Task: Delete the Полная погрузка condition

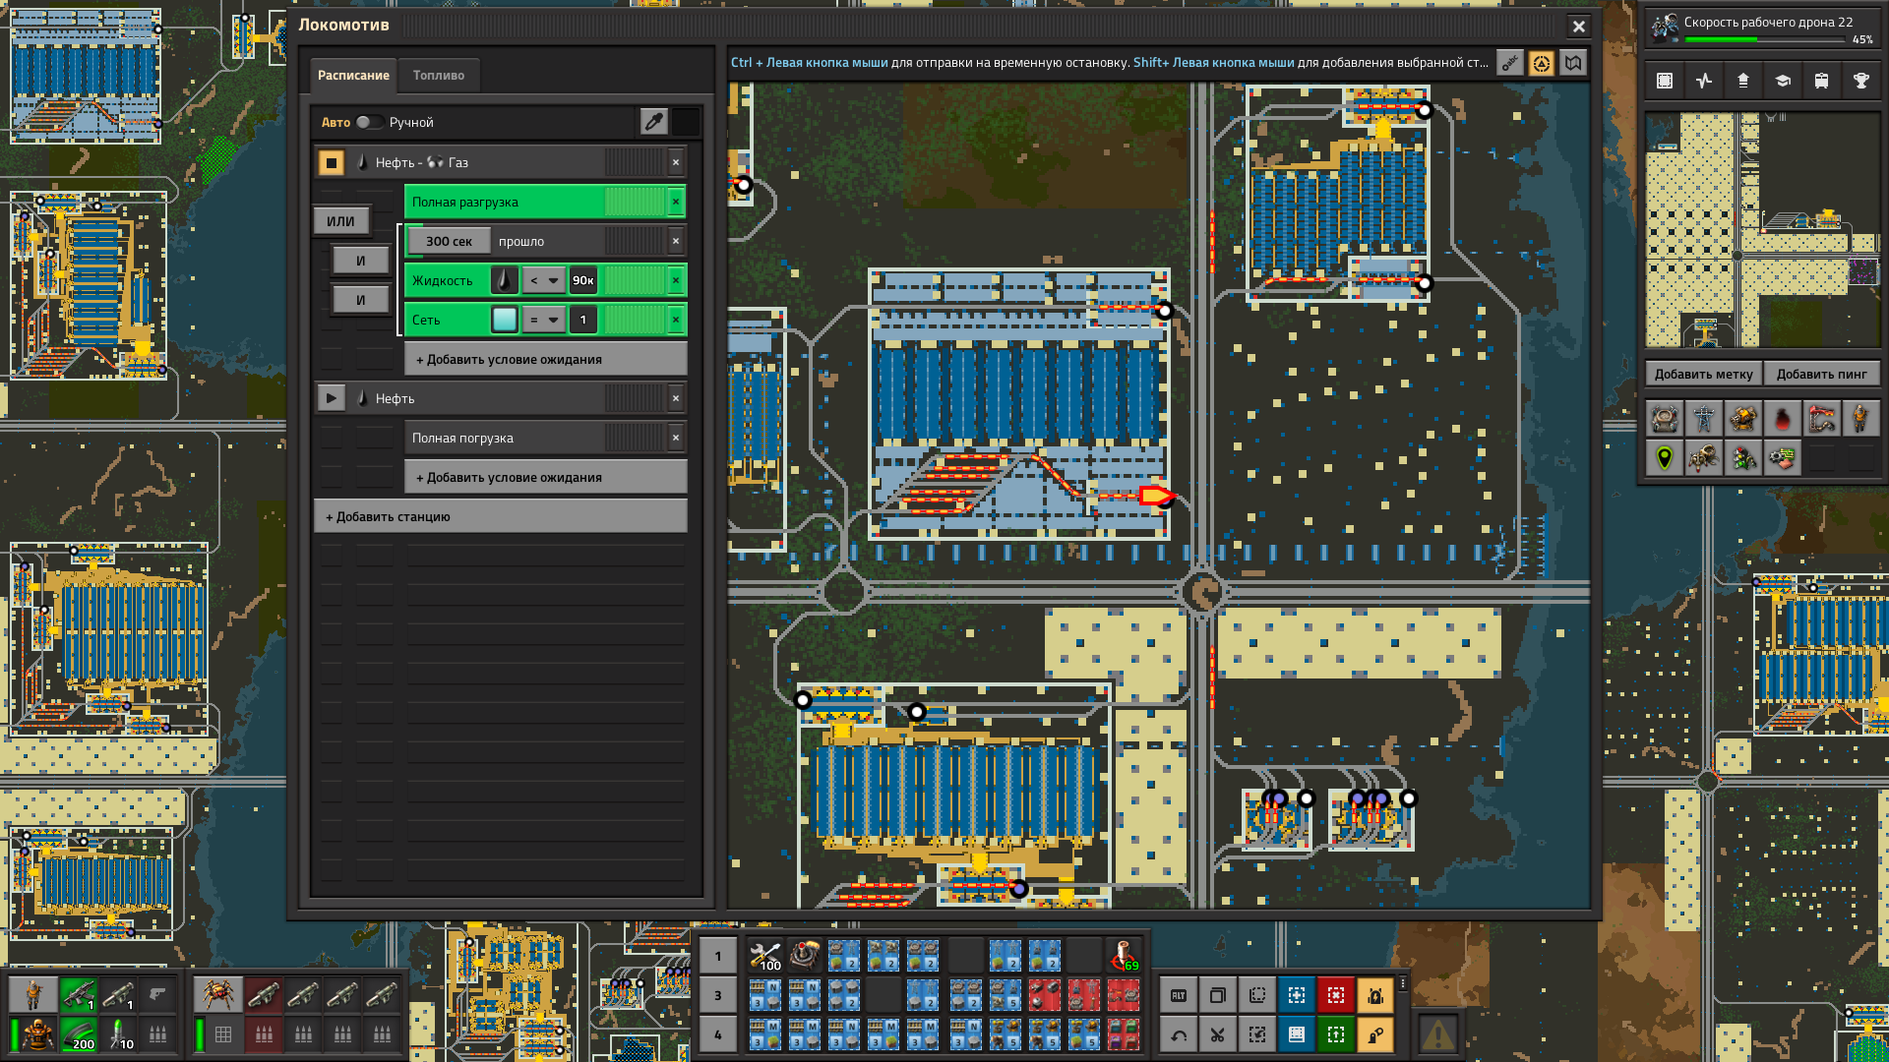Action: tap(676, 438)
